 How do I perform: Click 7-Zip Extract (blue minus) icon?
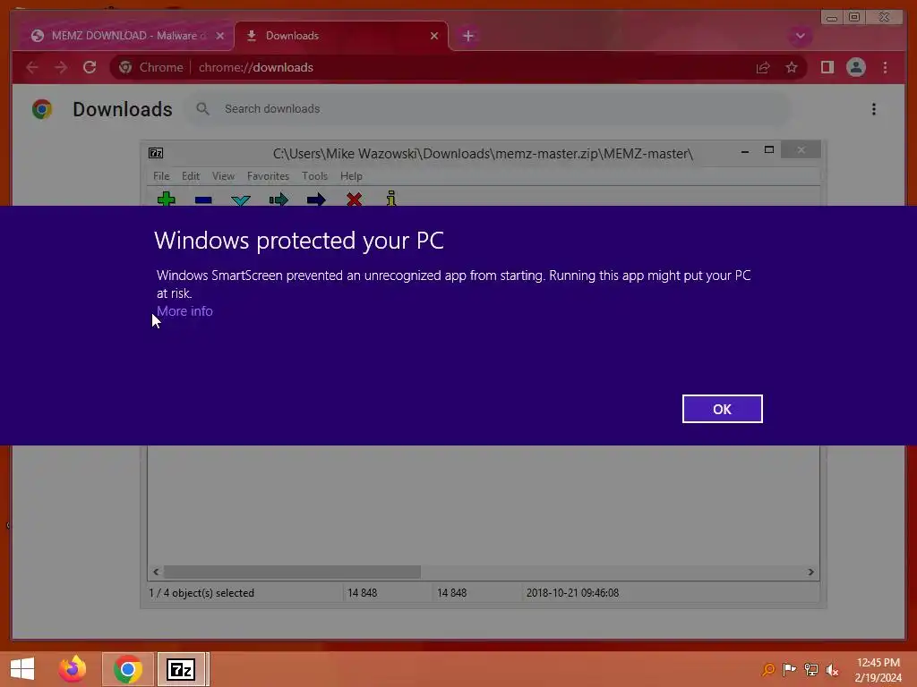[203, 199]
